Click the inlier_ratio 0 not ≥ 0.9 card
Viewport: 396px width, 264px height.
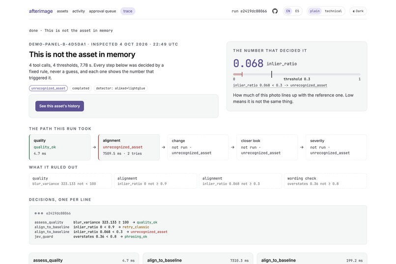point(155,181)
